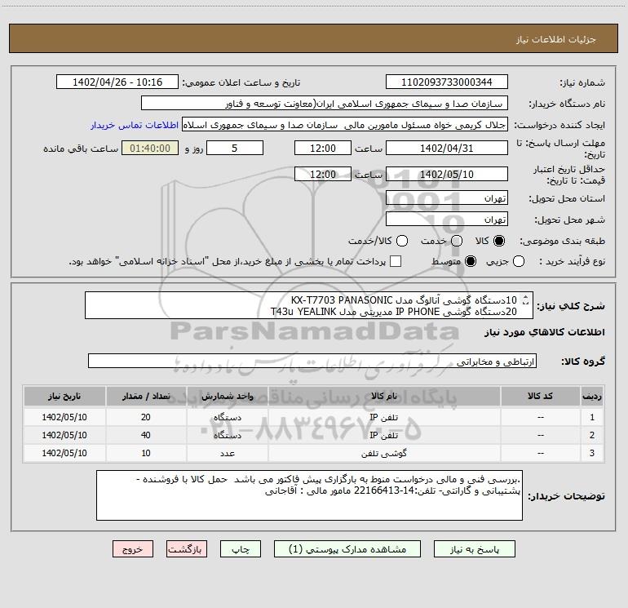Click the چاپ print button
The width and height of the screenshot is (628, 608).
[241, 549]
